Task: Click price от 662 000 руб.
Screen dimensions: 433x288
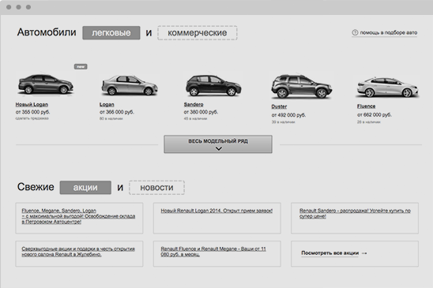Action: click(375, 114)
